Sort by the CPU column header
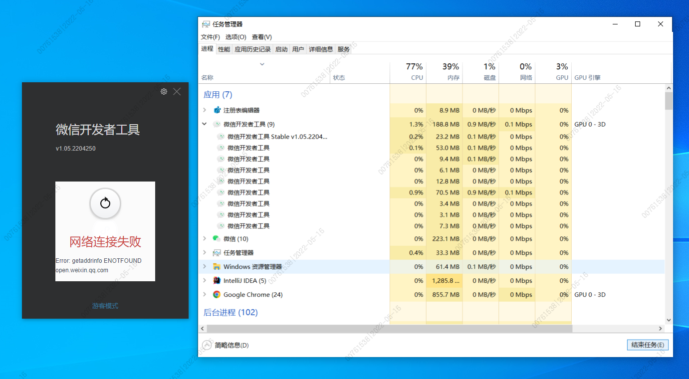This screenshot has width=689, height=379. point(408,72)
